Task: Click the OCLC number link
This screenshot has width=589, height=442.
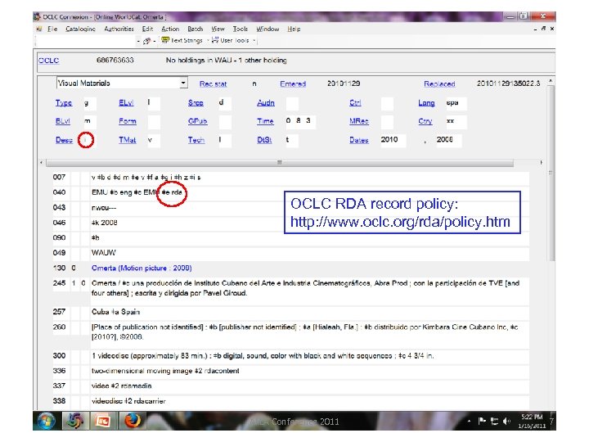Action: pyautogui.click(x=48, y=61)
